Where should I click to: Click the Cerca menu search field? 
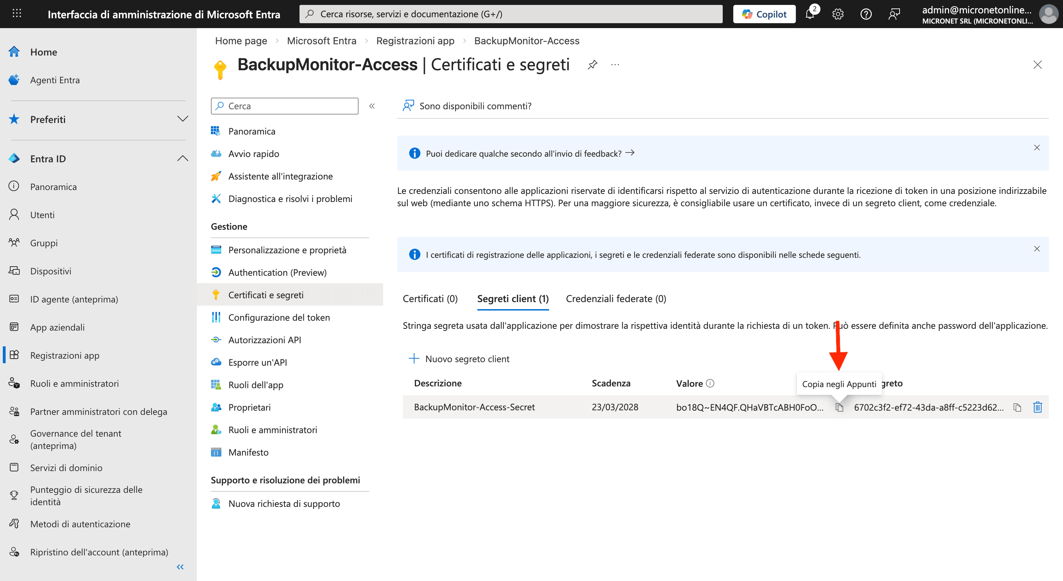coord(285,106)
